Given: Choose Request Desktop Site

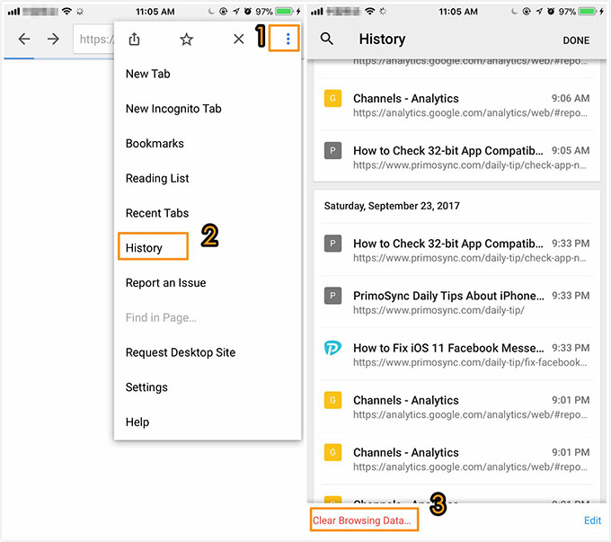Looking at the screenshot, I should pyautogui.click(x=181, y=352).
